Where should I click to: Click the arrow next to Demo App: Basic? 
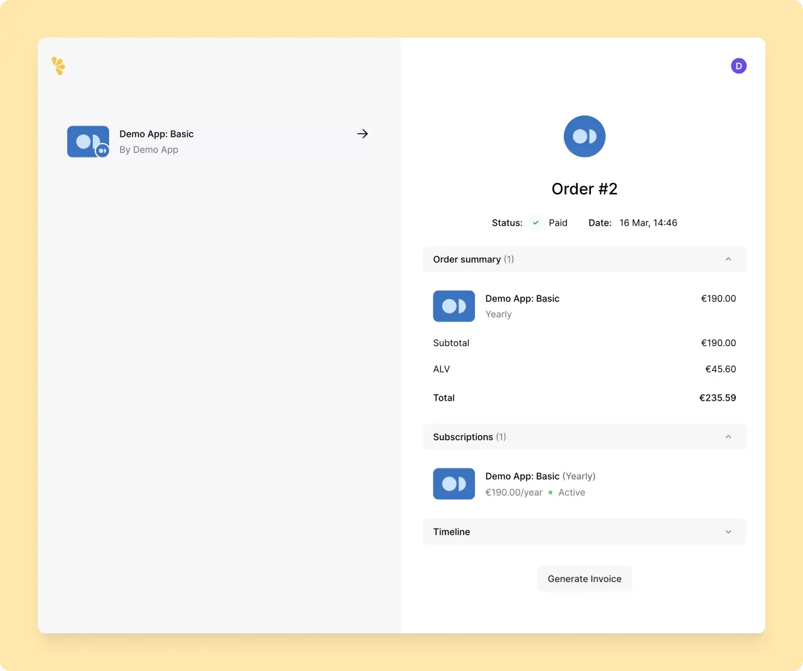363,134
